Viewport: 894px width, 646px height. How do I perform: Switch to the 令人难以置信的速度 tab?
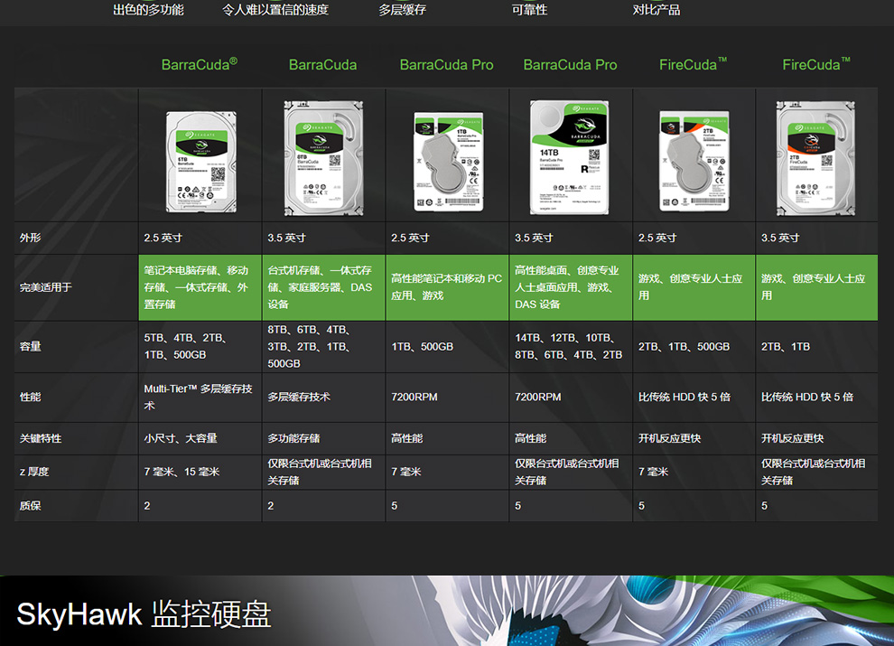pos(275,10)
